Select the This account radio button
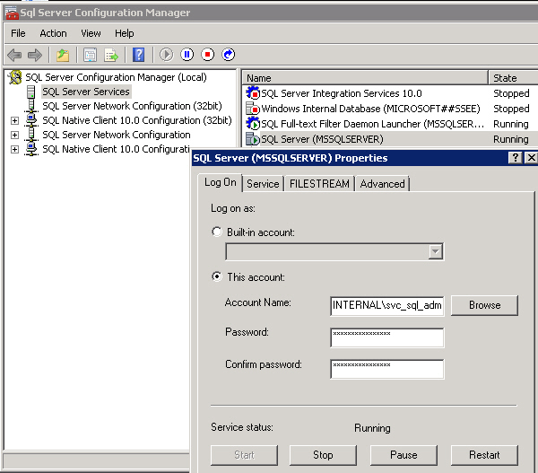 (x=217, y=276)
